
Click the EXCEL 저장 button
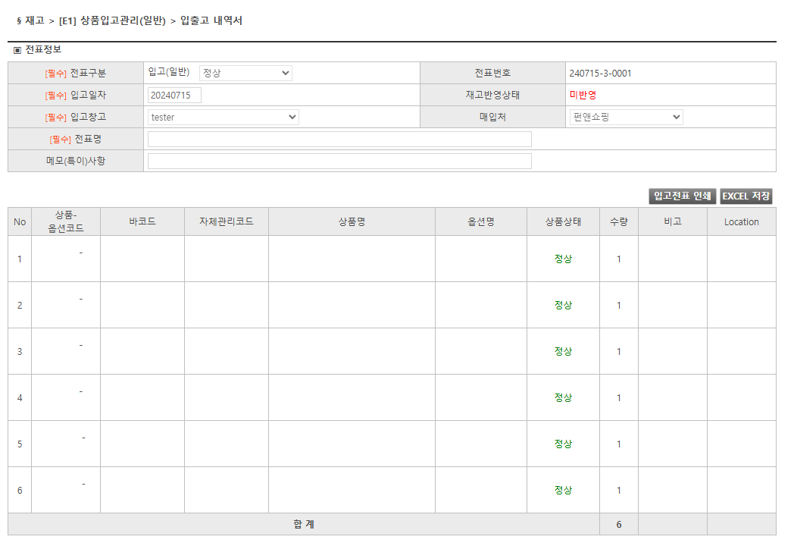[747, 196]
